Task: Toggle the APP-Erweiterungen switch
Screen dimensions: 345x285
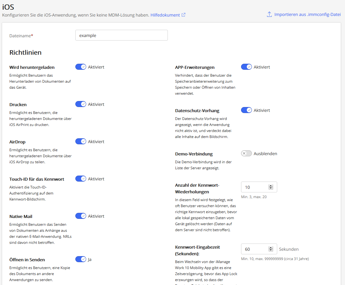Action: [246, 67]
